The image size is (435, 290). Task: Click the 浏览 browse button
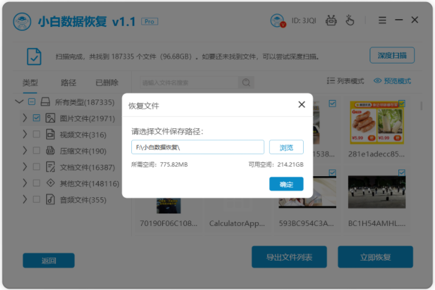point(286,147)
